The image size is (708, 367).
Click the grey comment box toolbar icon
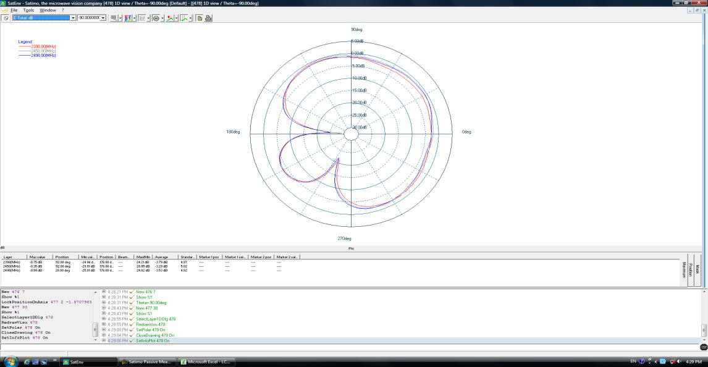(x=114, y=18)
